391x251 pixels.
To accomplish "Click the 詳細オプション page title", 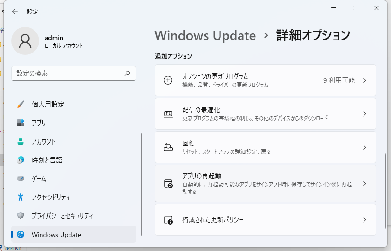I will [313, 35].
